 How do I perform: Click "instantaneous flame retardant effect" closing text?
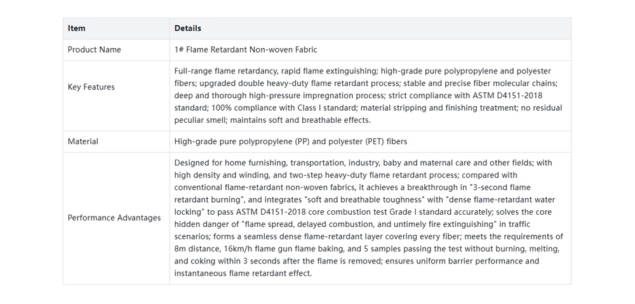(243, 274)
